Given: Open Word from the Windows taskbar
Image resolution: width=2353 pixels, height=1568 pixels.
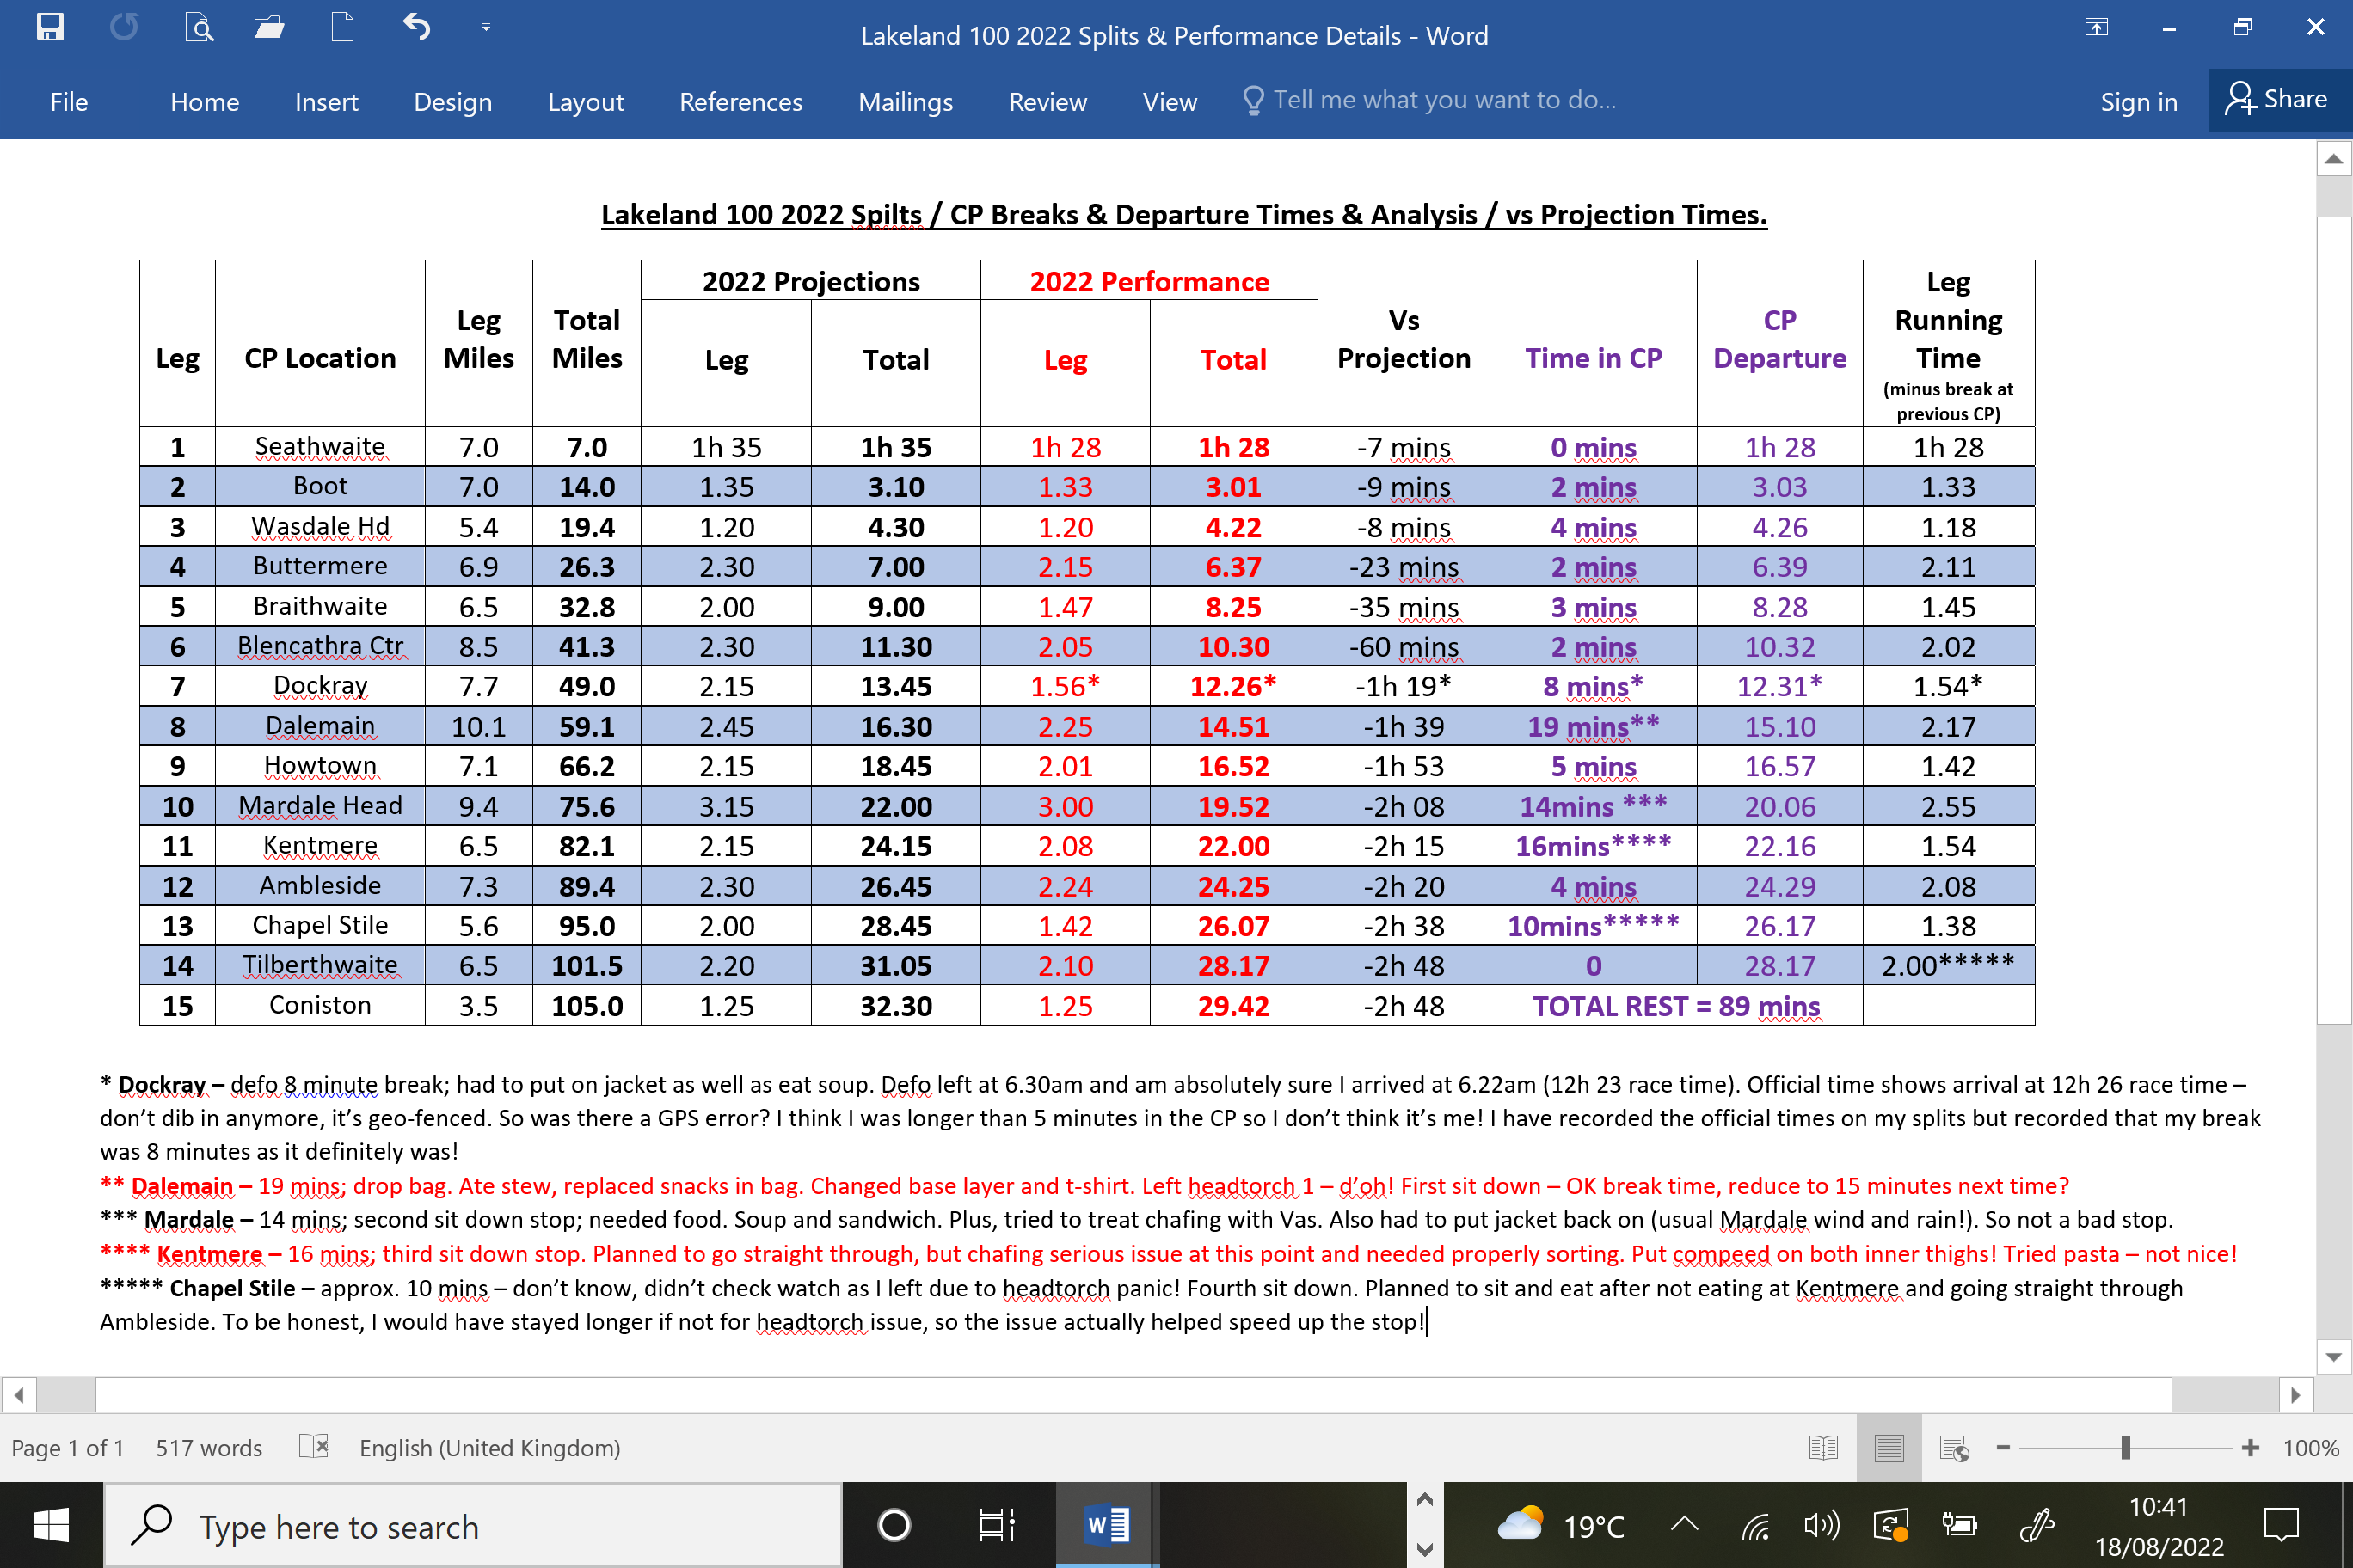Looking at the screenshot, I should [x=1107, y=1525].
